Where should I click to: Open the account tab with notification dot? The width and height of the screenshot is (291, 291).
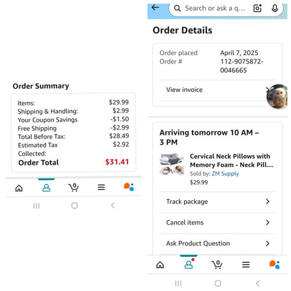click(189, 264)
